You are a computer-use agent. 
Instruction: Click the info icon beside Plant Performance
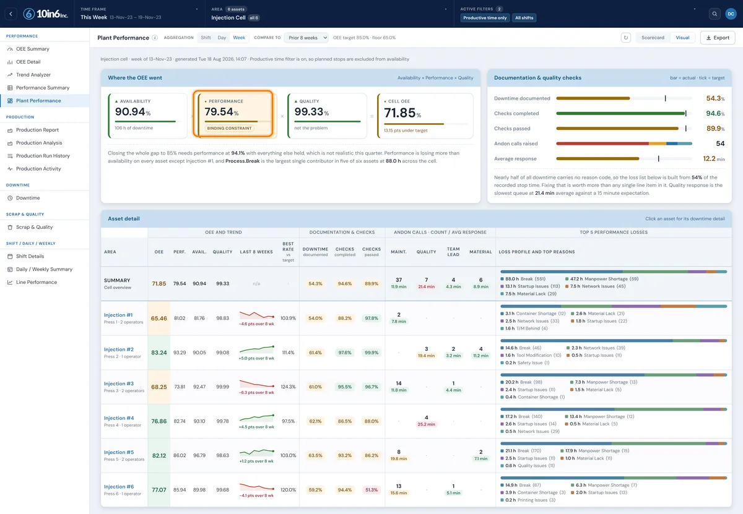click(x=155, y=38)
